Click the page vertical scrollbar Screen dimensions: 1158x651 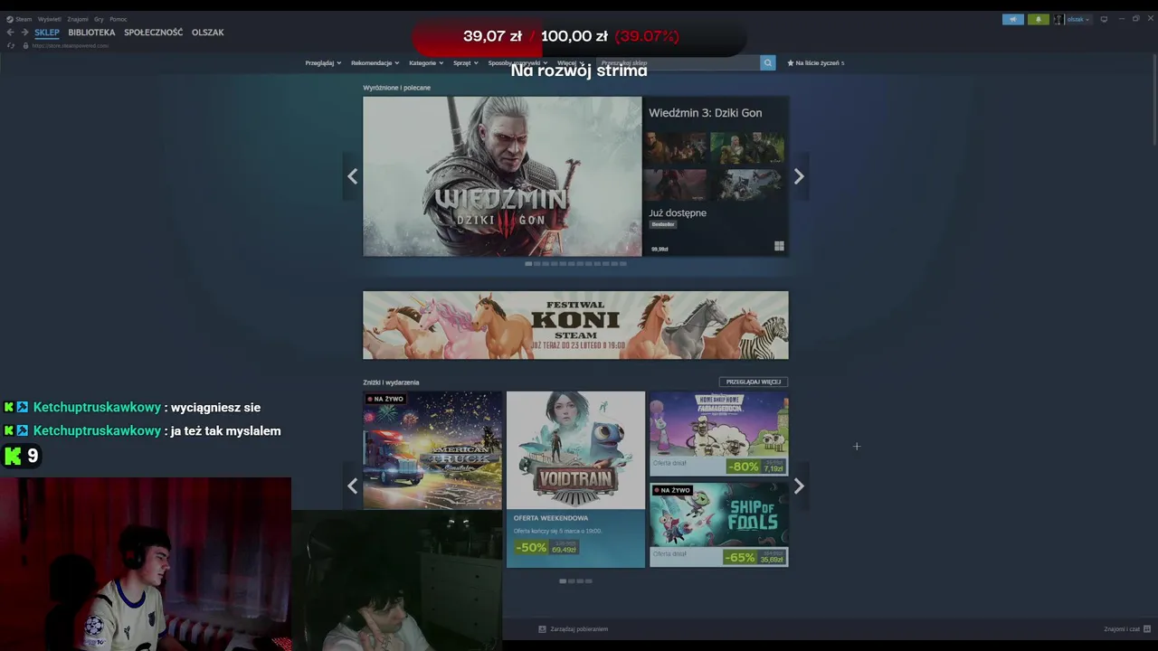[1153, 99]
